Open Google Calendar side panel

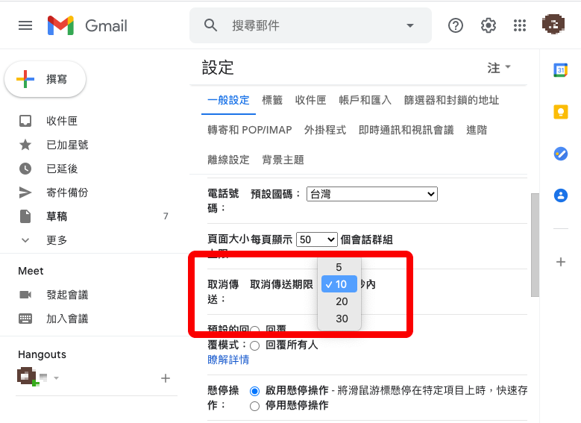pyautogui.click(x=561, y=70)
